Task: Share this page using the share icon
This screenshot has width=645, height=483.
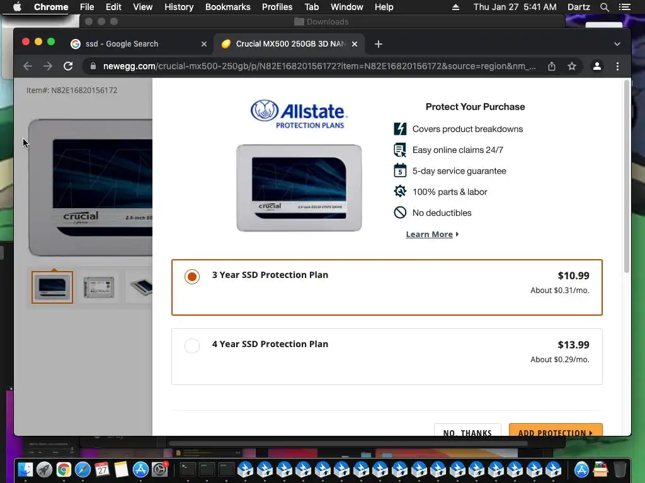Action: tap(552, 66)
